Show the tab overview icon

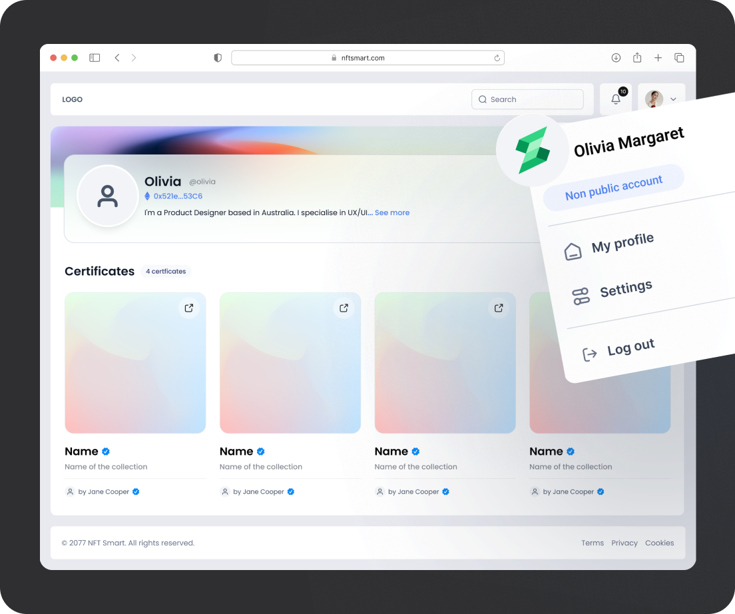679,58
